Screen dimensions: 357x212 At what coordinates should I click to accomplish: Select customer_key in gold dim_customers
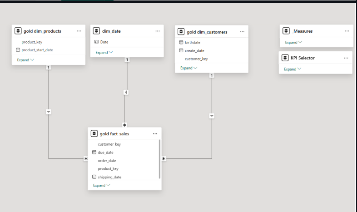tap(196, 59)
